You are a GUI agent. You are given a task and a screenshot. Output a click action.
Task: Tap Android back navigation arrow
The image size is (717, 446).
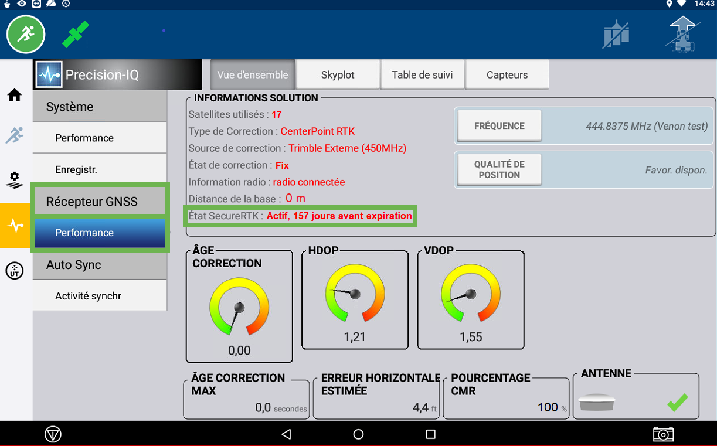(286, 434)
